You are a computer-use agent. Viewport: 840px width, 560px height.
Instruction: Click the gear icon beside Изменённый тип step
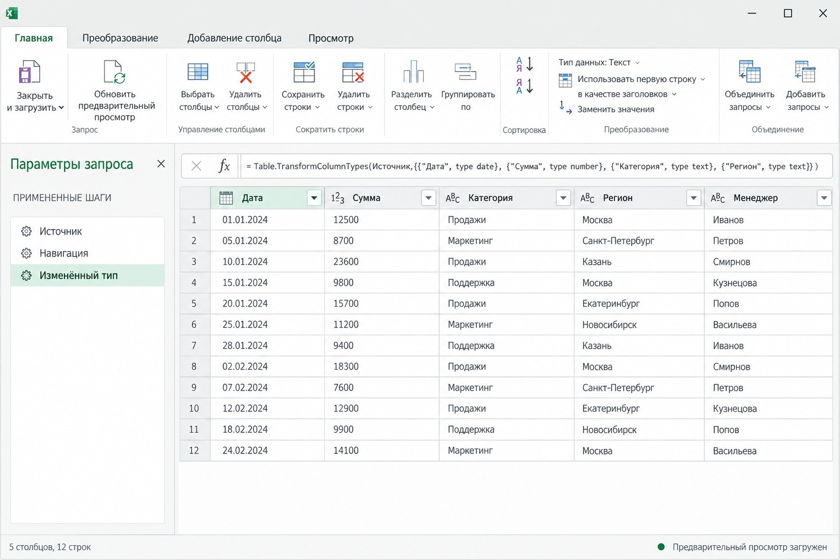pos(26,276)
